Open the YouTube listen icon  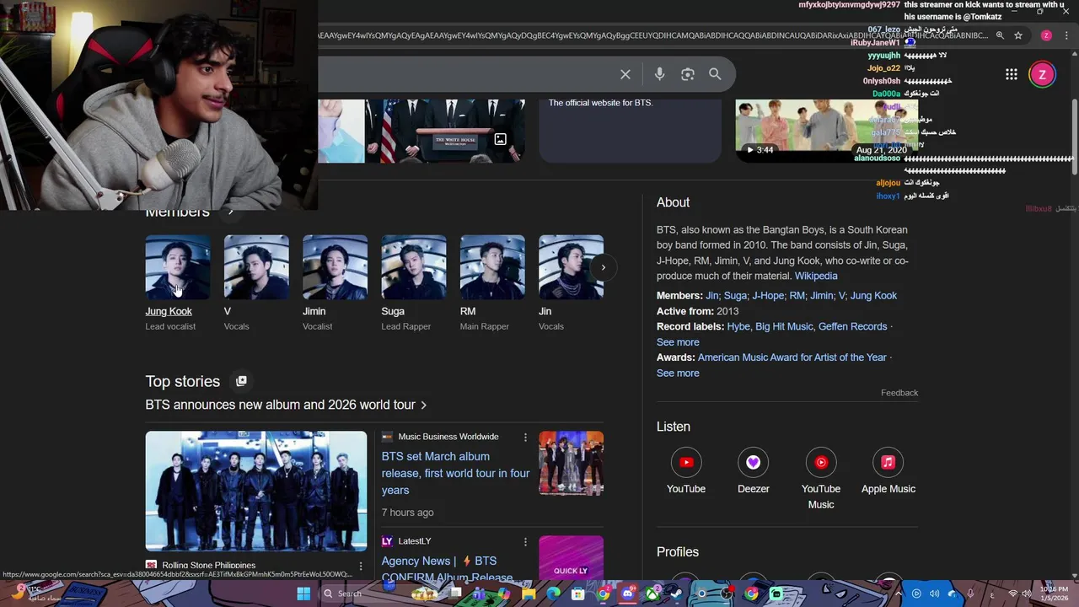(x=686, y=462)
